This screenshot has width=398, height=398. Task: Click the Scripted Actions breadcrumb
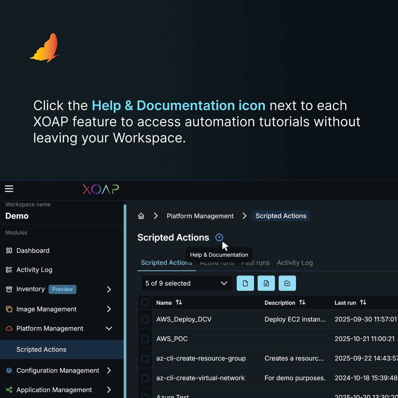pos(281,216)
